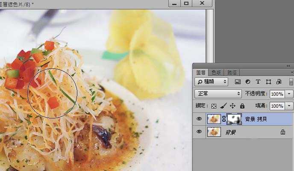The height and width of the screenshot is (171, 294).
Task: Expand the 不透明度 opacity slider arrow
Action: coord(290,94)
